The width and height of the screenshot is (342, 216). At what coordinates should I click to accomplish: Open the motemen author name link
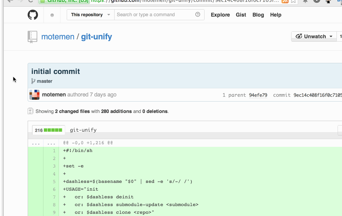[54, 95]
